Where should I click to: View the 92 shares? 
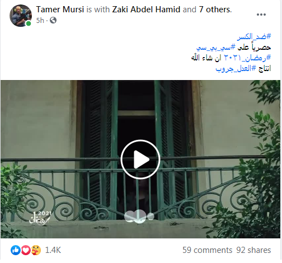point(253,250)
